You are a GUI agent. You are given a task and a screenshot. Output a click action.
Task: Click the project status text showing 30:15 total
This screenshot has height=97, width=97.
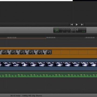pos(26,96)
